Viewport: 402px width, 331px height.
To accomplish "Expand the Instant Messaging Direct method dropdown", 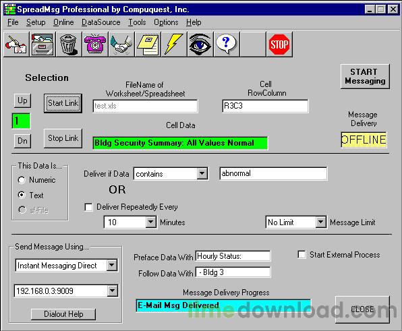I will [112, 265].
